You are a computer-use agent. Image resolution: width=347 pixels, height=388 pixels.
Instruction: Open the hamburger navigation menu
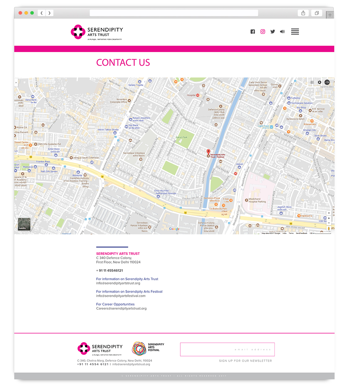tap(295, 32)
